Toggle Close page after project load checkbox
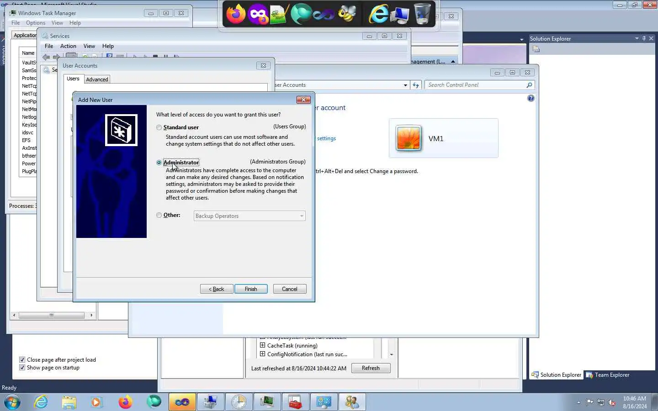The width and height of the screenshot is (658, 411). point(22,360)
